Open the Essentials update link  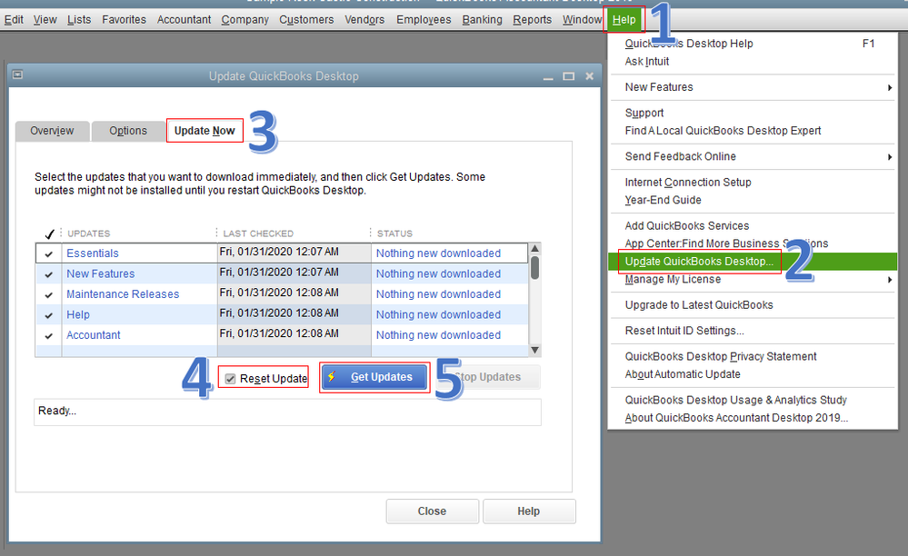click(93, 253)
